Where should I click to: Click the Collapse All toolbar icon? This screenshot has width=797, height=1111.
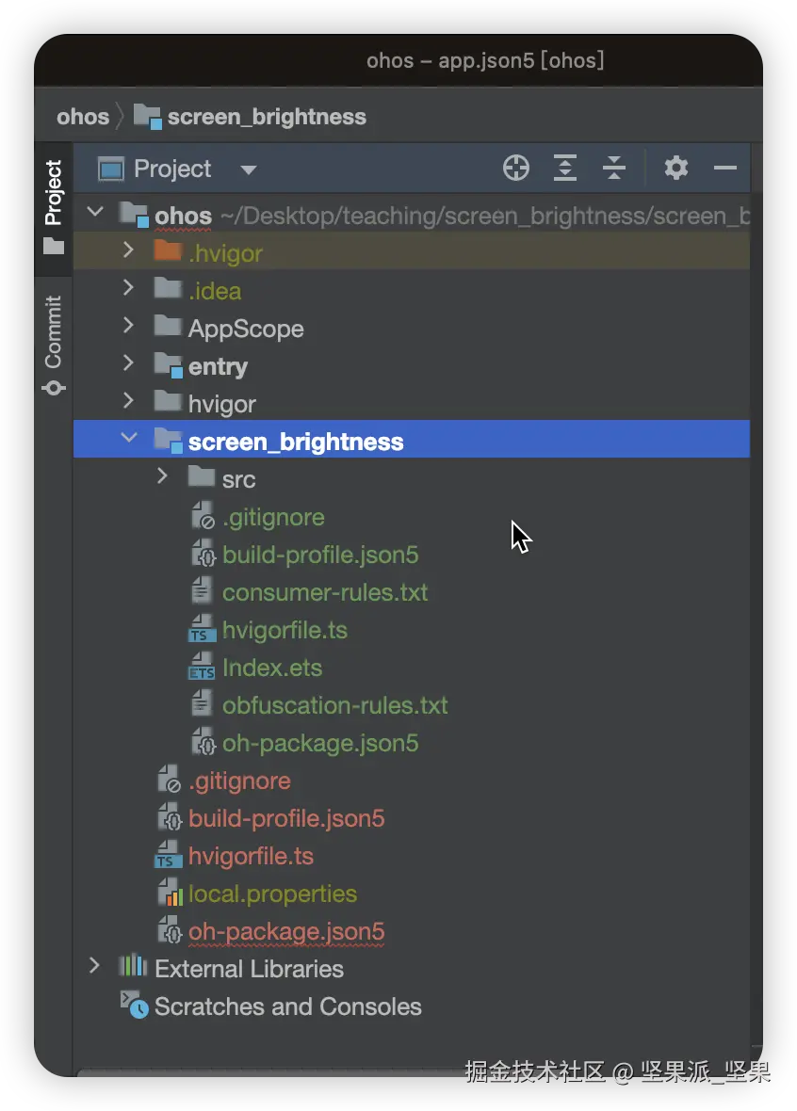click(x=613, y=169)
